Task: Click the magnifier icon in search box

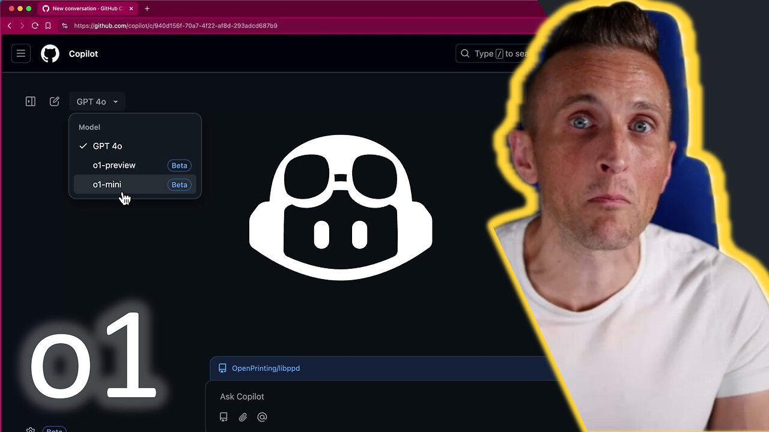Action: pyautogui.click(x=465, y=53)
